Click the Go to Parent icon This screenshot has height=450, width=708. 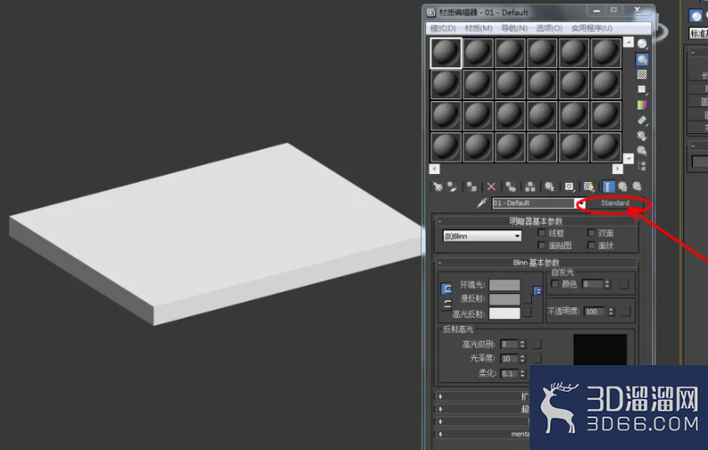coord(622,187)
